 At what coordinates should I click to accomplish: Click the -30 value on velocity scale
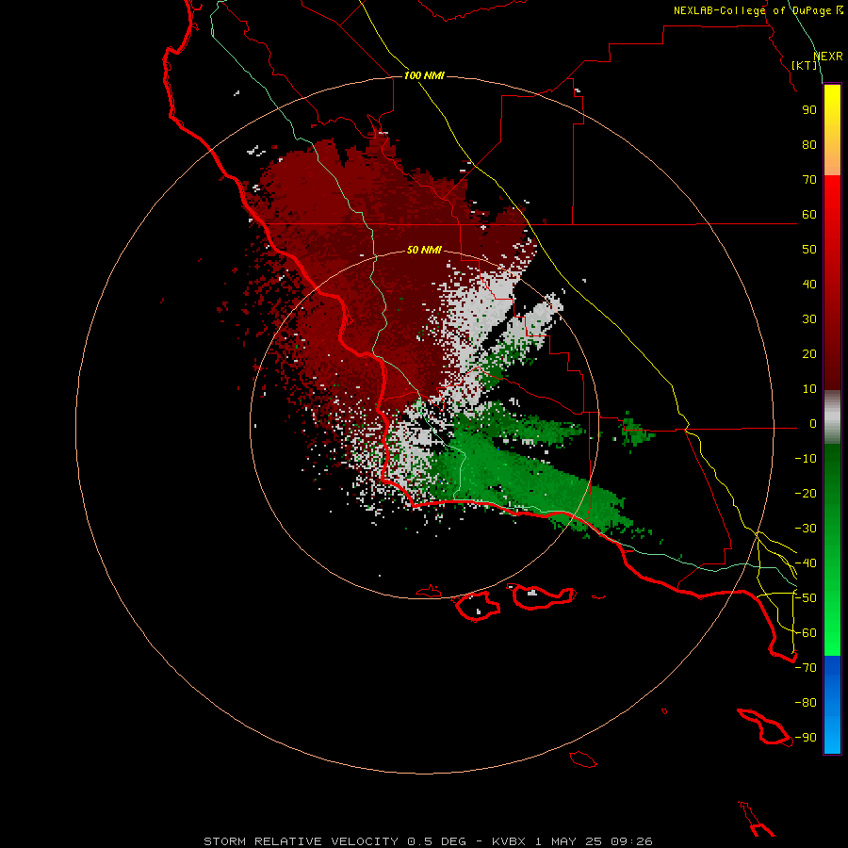(x=806, y=529)
